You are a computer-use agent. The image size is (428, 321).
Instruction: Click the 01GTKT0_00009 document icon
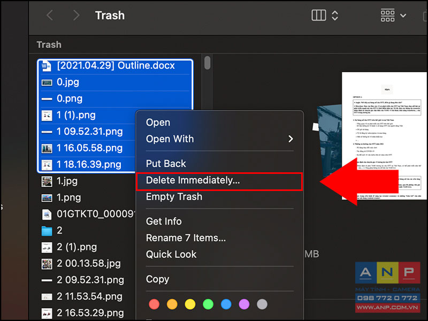(x=47, y=215)
